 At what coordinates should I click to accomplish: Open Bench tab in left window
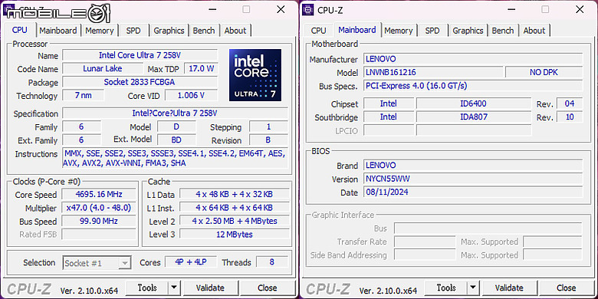(204, 31)
